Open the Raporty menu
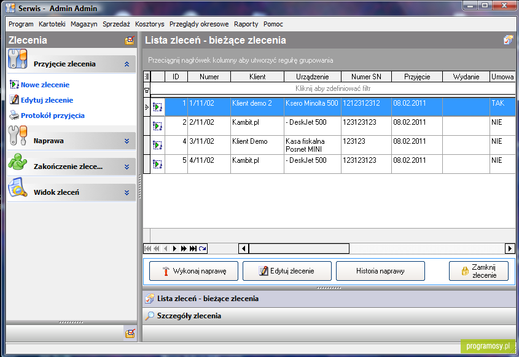This screenshot has height=357, width=519. 246,24
